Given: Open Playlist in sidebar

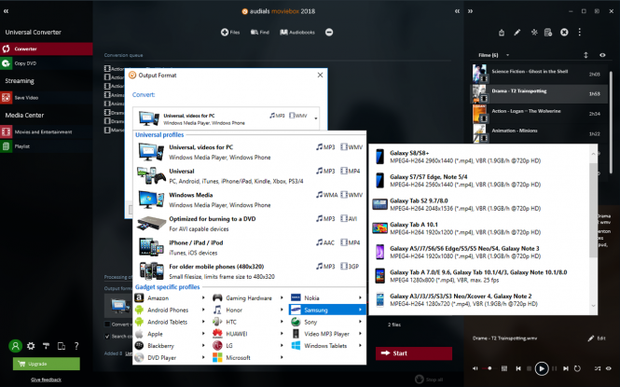Looking at the screenshot, I should tap(47, 146).
